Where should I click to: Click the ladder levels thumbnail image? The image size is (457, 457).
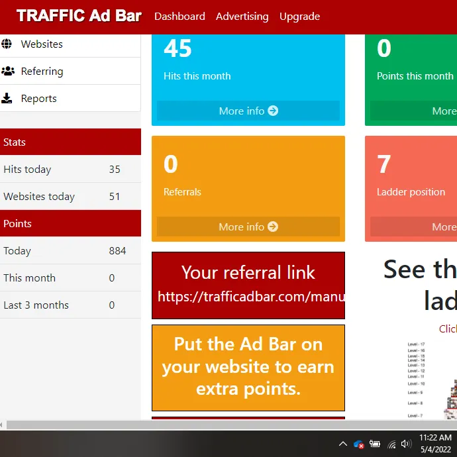432,380
